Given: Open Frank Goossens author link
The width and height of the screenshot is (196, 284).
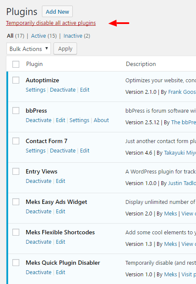Looking at the screenshot, I should [x=182, y=92].
